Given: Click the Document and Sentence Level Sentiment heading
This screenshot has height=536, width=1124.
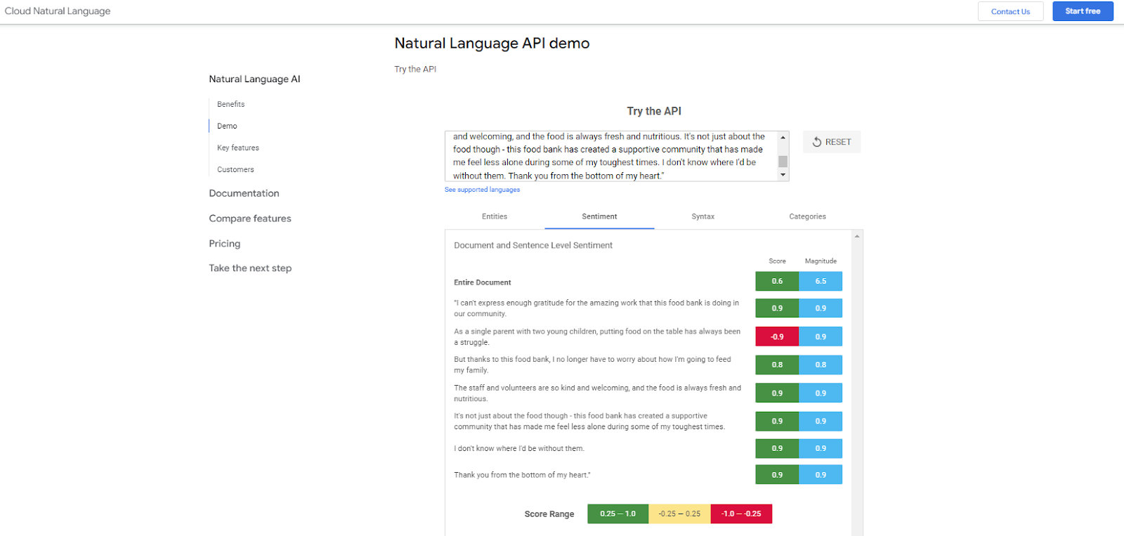Looking at the screenshot, I should (533, 245).
